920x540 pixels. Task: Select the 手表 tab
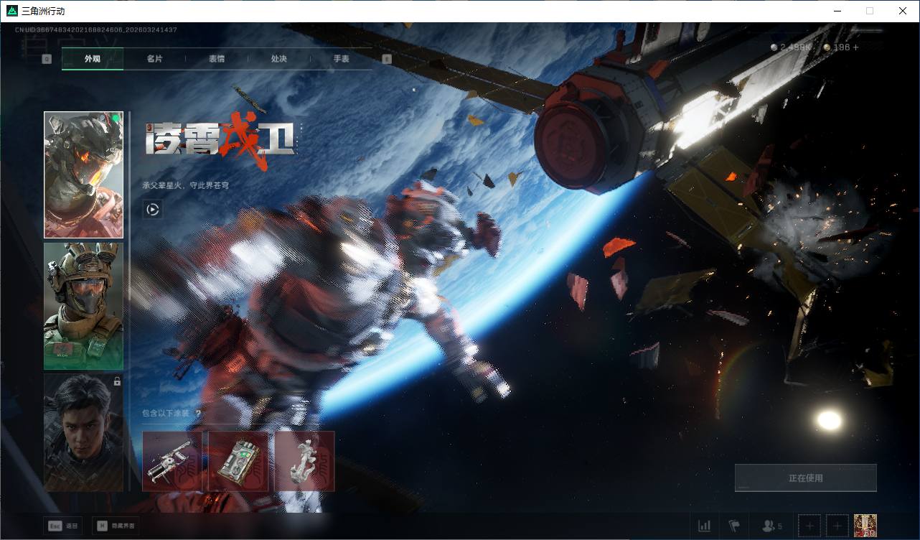pyautogui.click(x=341, y=59)
